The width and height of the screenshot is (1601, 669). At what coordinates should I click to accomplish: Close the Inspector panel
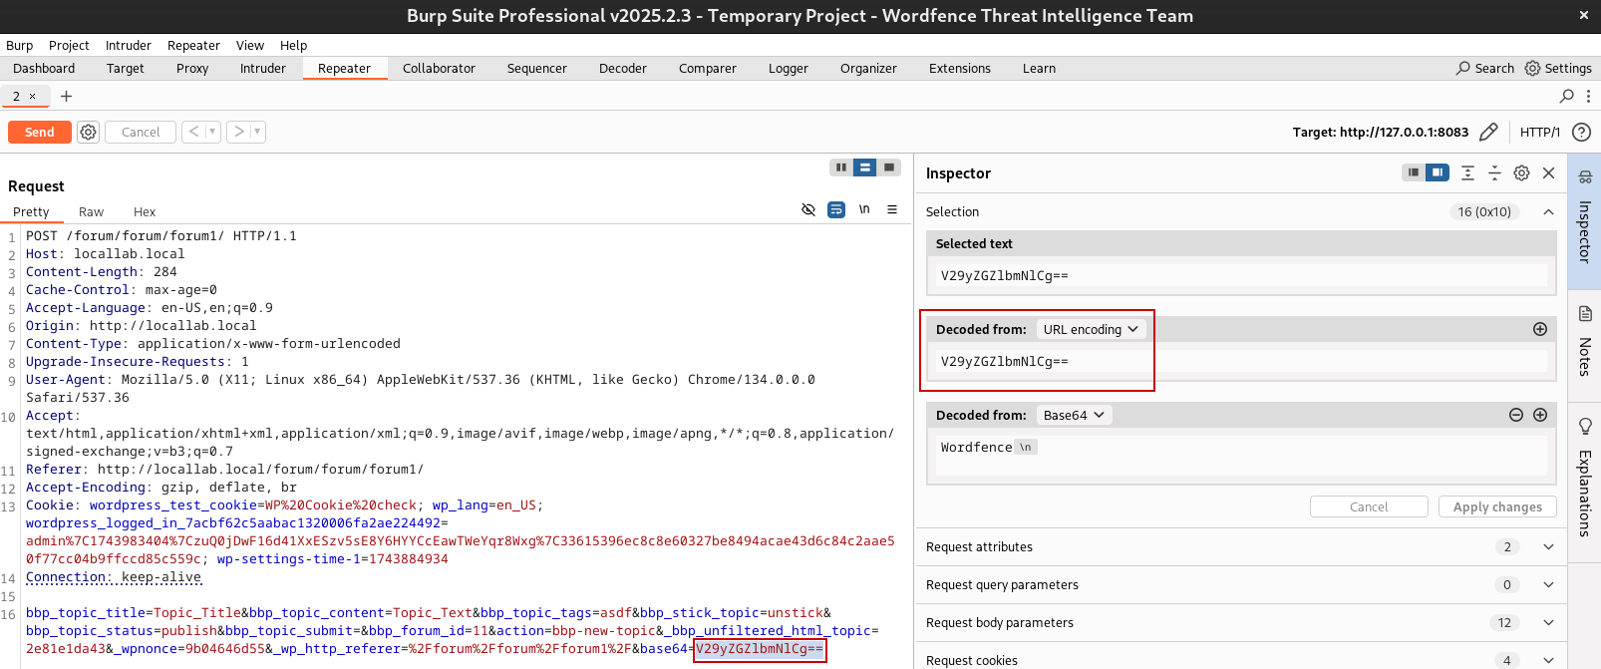[x=1548, y=172]
